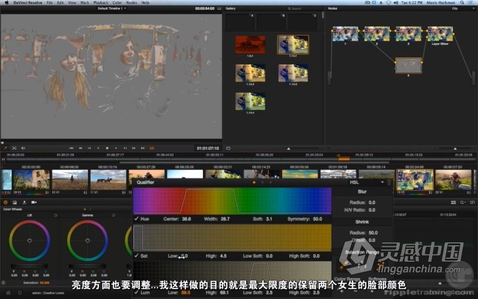
Task: Open Notification Center icon in the menu bar
Action: click(x=471, y=2)
